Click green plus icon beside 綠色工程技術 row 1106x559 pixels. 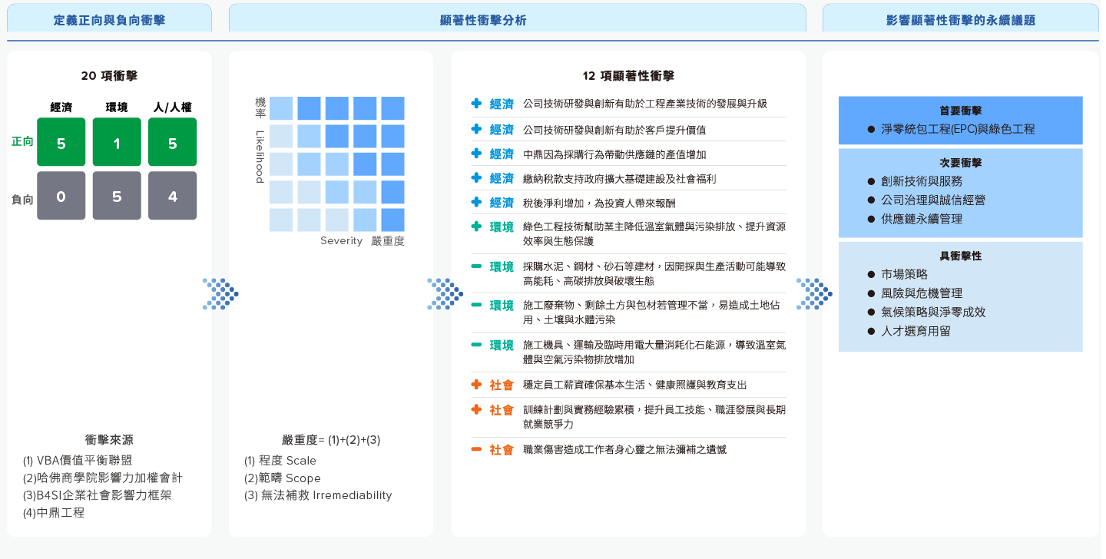tap(476, 227)
